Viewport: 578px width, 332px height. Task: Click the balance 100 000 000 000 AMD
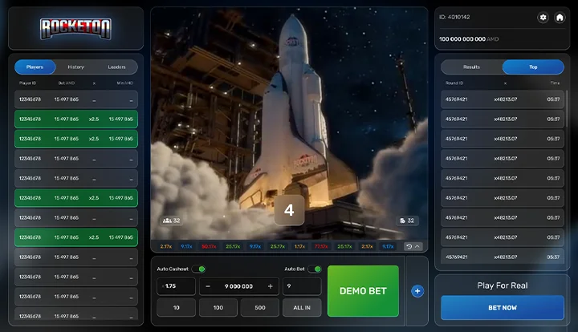pos(469,39)
